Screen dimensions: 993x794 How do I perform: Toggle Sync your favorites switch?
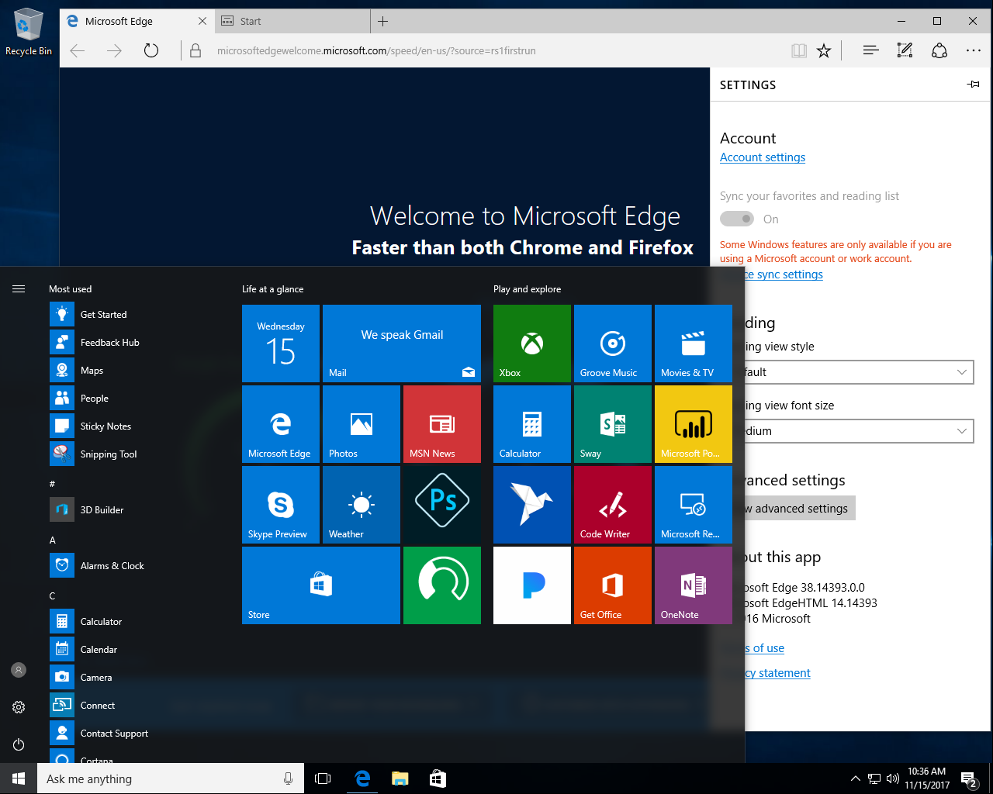(737, 219)
